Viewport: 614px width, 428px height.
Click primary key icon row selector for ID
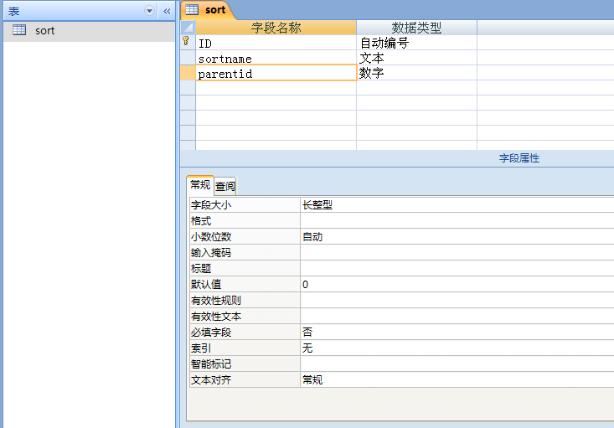[188, 42]
